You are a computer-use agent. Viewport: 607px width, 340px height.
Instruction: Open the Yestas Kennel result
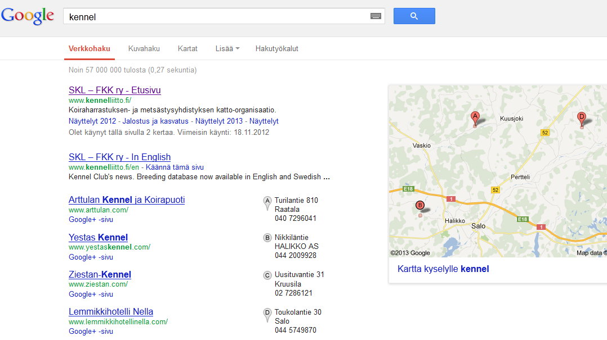tap(98, 237)
